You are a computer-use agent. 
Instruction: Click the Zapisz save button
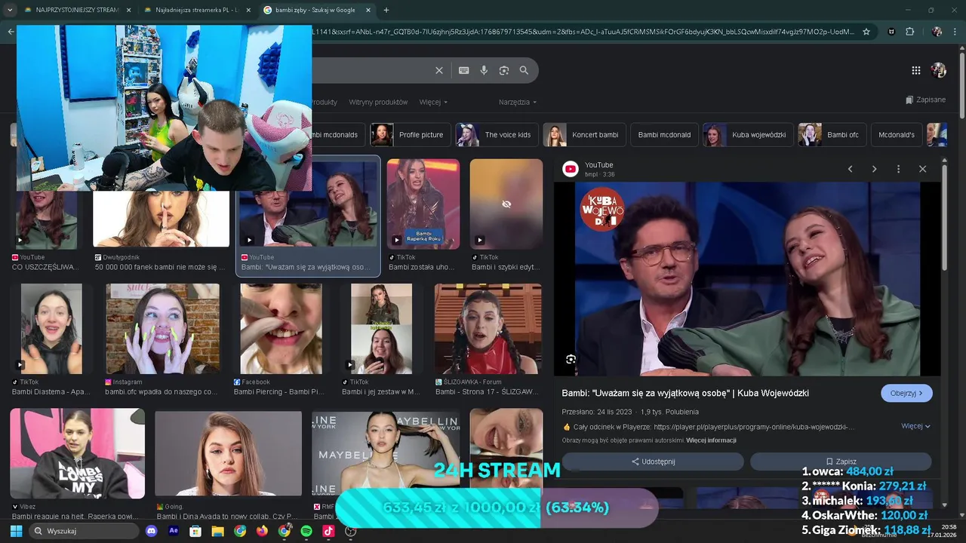click(841, 462)
